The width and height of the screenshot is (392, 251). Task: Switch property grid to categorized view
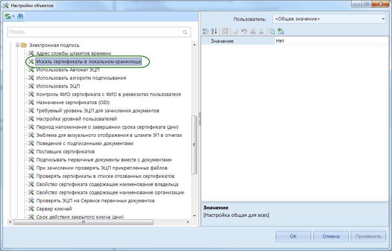point(206,31)
